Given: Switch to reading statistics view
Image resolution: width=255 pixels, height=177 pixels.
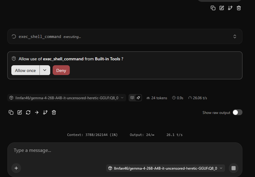Looking at the screenshot, I should (132, 98).
